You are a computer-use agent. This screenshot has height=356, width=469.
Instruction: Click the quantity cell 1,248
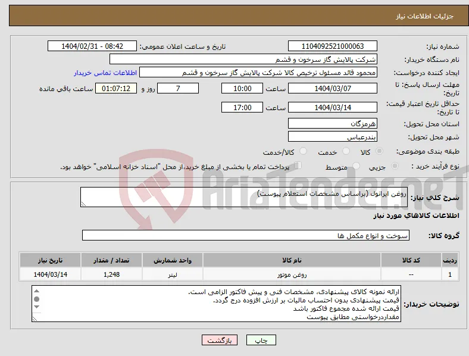click(111, 274)
